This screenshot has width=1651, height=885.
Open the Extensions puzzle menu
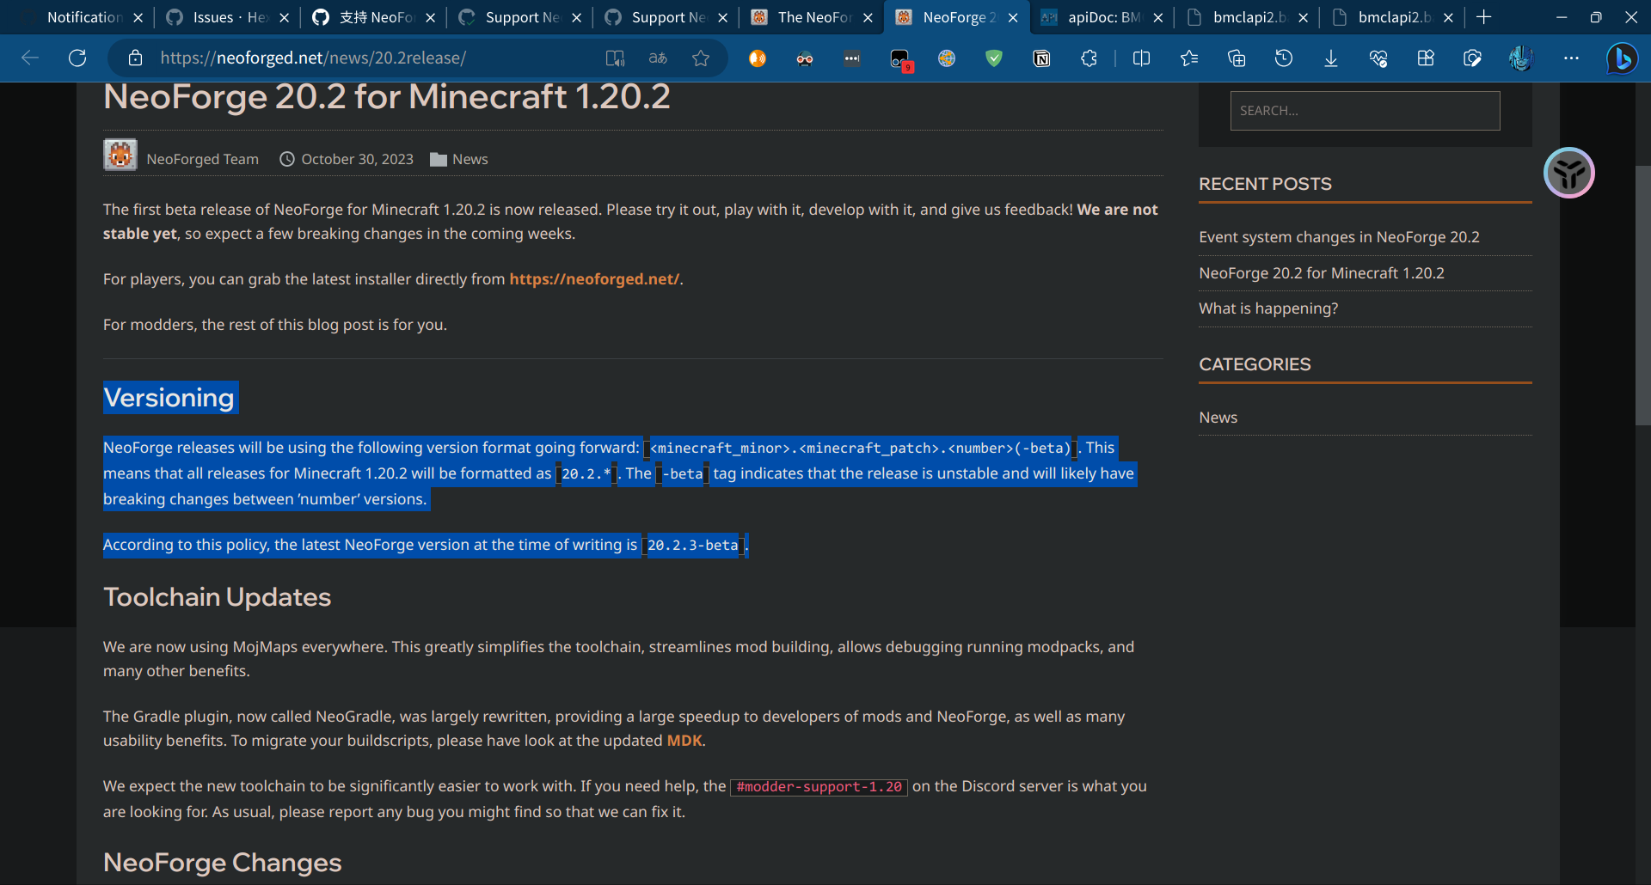coord(1089,58)
